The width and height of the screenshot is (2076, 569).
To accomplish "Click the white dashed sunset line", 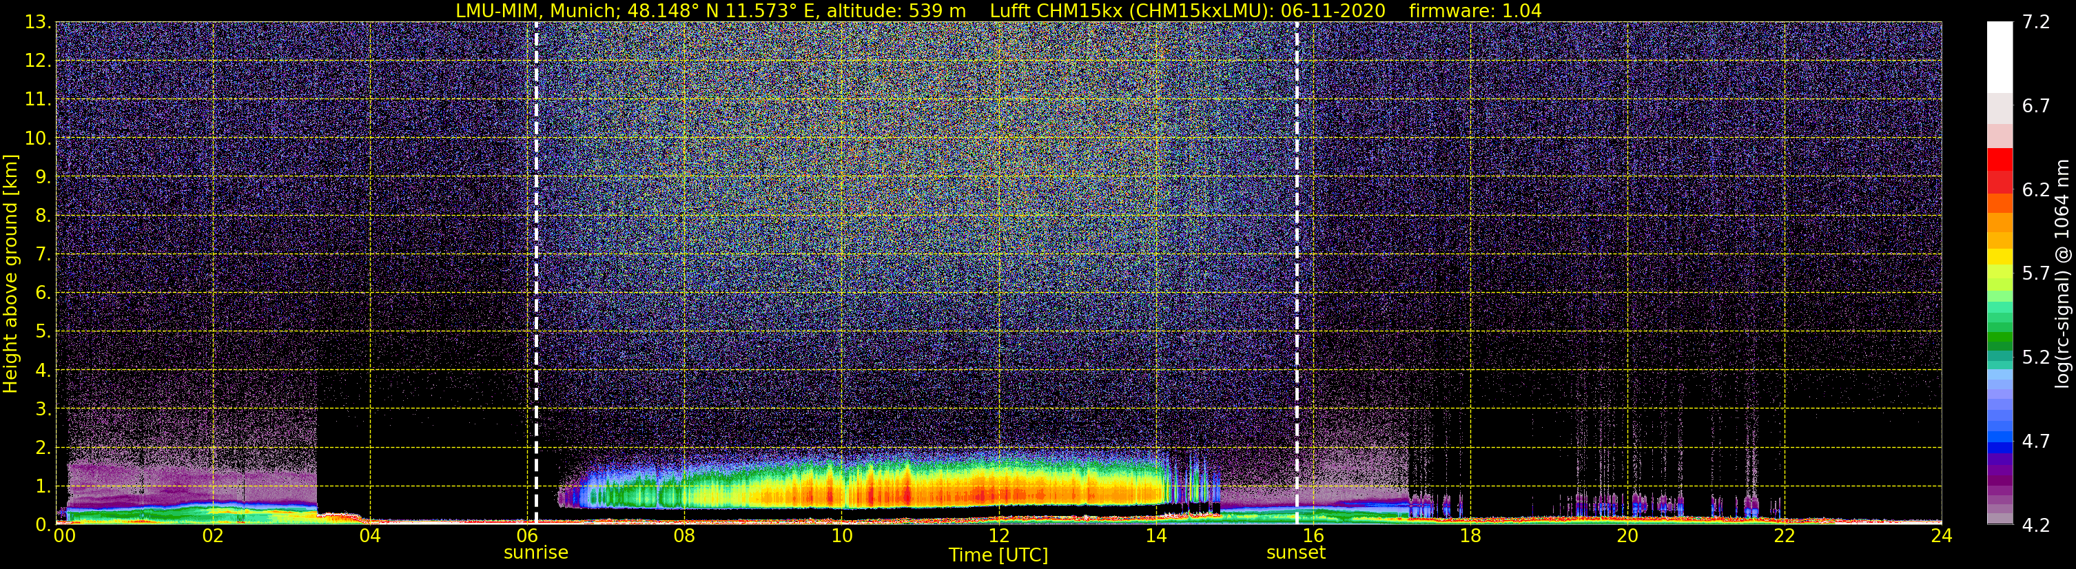I will point(1297,273).
